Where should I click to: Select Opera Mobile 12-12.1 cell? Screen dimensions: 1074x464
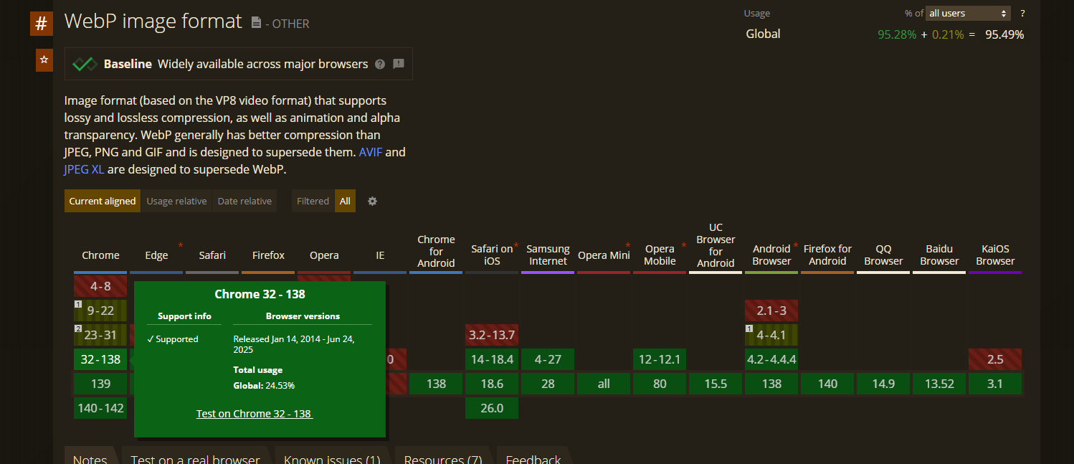pos(660,359)
